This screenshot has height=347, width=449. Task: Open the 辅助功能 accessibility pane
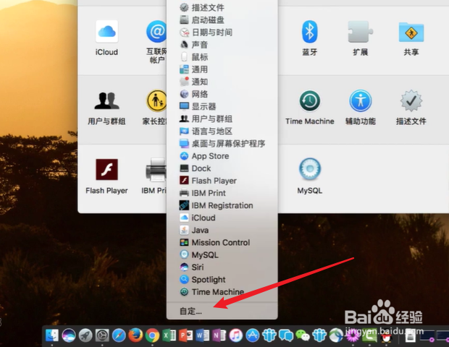tap(360, 101)
